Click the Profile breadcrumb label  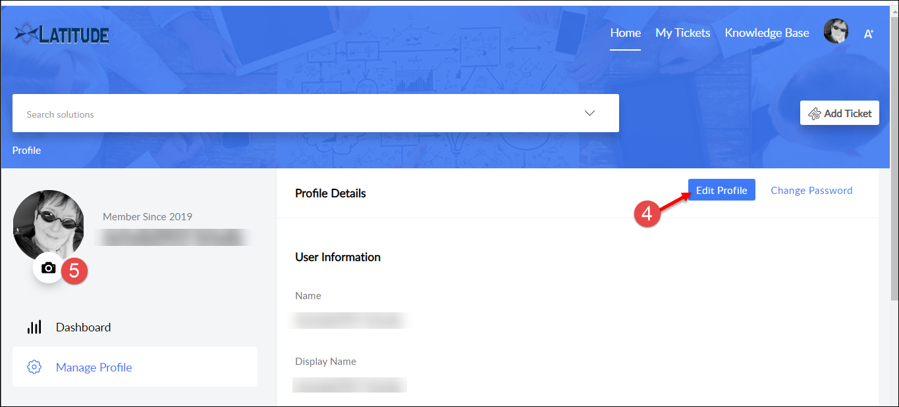pos(26,151)
